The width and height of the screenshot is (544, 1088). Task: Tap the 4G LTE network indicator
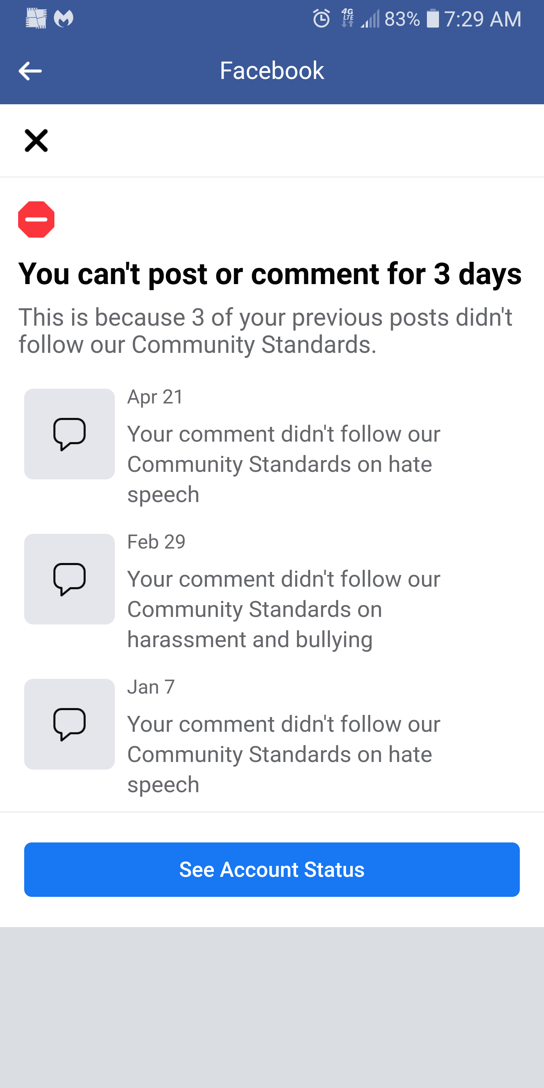coord(347,19)
